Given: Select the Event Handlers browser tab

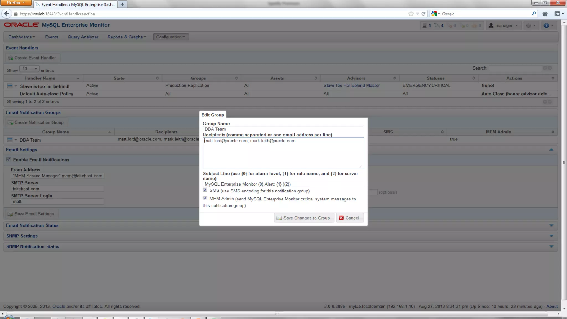Looking at the screenshot, I should pos(76,4).
